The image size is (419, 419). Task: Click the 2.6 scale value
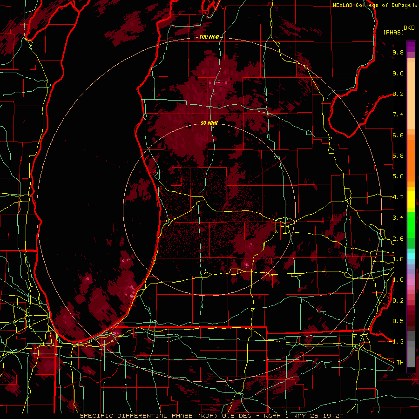(398, 239)
